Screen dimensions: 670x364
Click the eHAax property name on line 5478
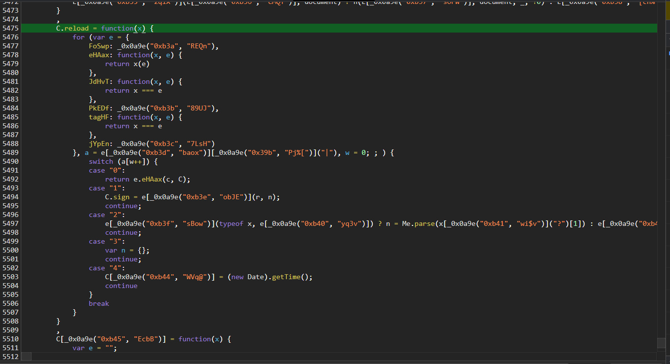[x=99, y=55]
